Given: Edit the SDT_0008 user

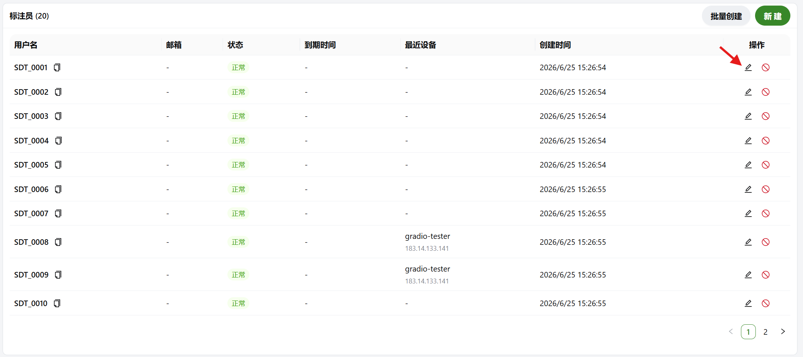Looking at the screenshot, I should (x=748, y=242).
